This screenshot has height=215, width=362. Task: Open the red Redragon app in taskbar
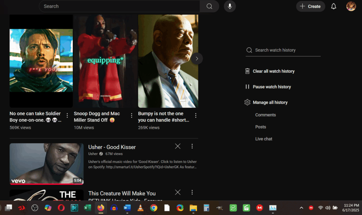point(22,208)
